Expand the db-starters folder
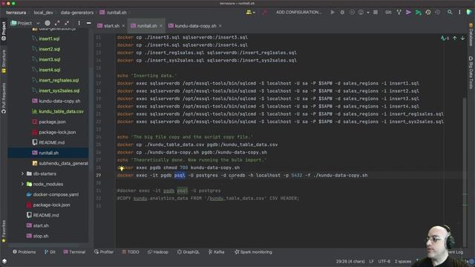The width and height of the screenshot is (475, 267). [x=22, y=174]
